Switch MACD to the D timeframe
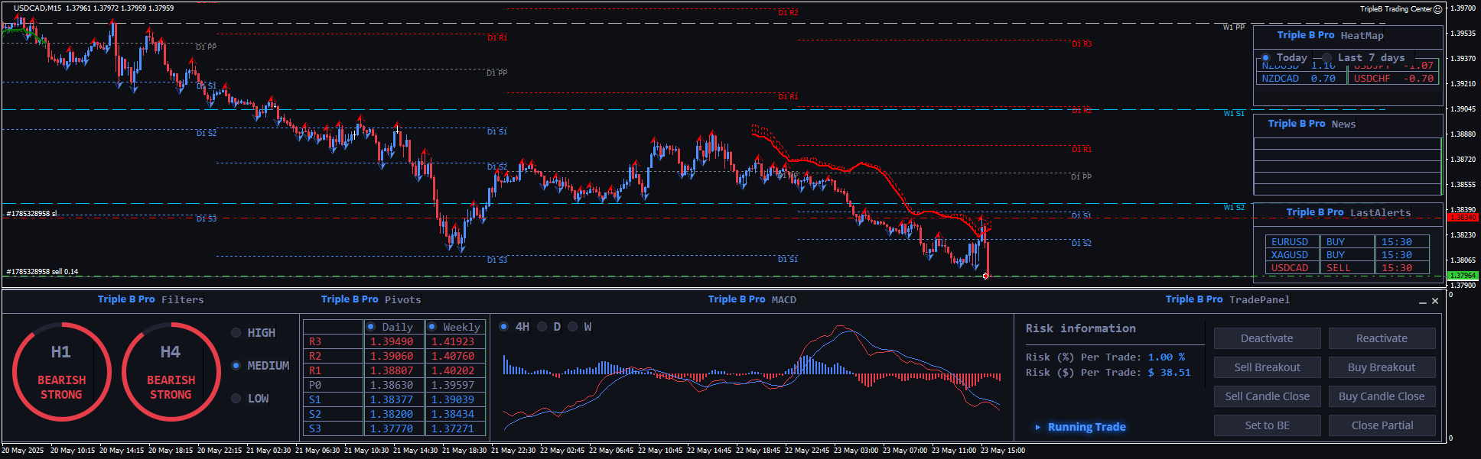The width and height of the screenshot is (1481, 459). 542,327
